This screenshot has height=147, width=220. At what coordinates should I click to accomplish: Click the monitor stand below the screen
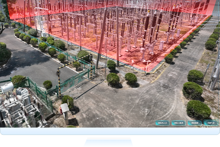tap(110, 142)
